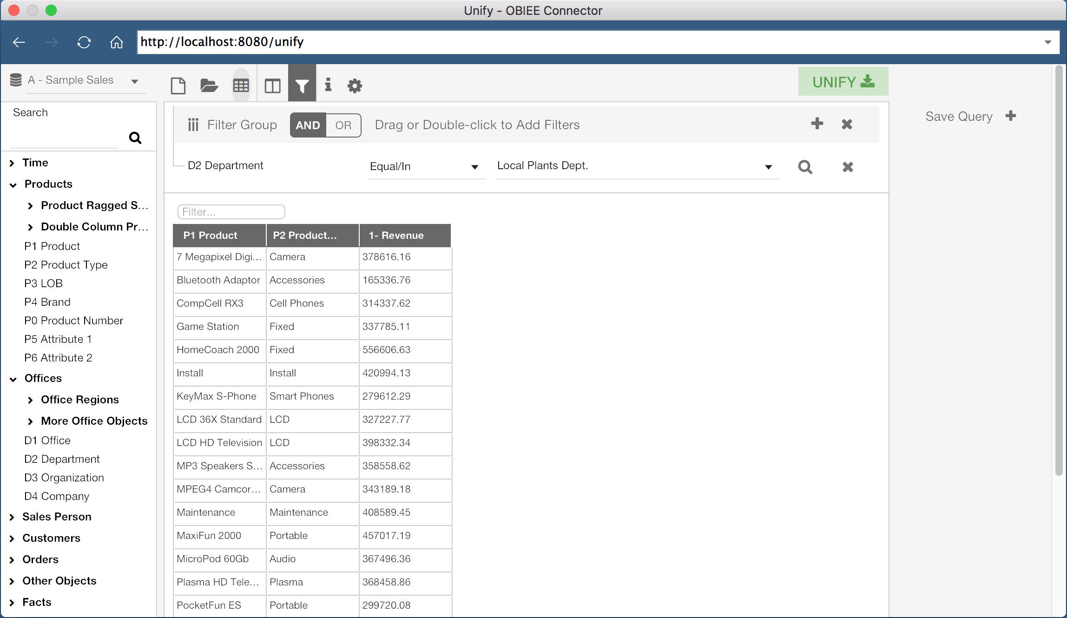
Task: Click the table Filter input box
Action: pos(231,212)
